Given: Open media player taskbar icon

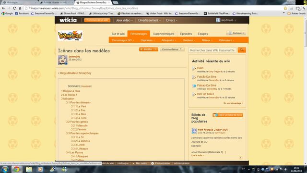Looking at the screenshot, I should click(x=40, y=169).
